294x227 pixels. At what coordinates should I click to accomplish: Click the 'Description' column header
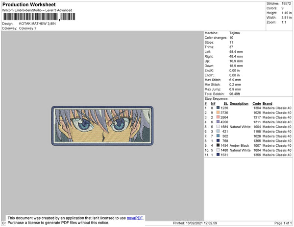(x=239, y=104)
